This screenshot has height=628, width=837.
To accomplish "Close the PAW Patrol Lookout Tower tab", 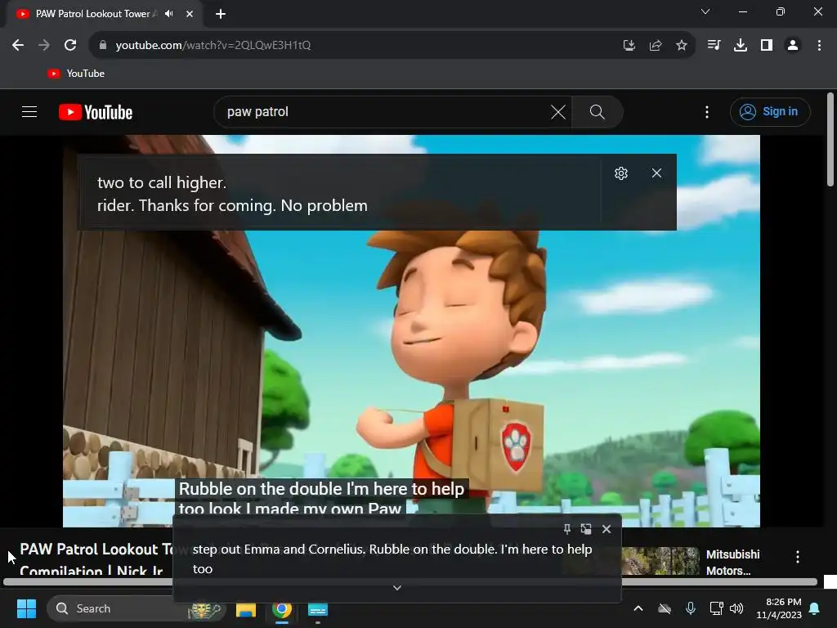I will pyautogui.click(x=190, y=14).
